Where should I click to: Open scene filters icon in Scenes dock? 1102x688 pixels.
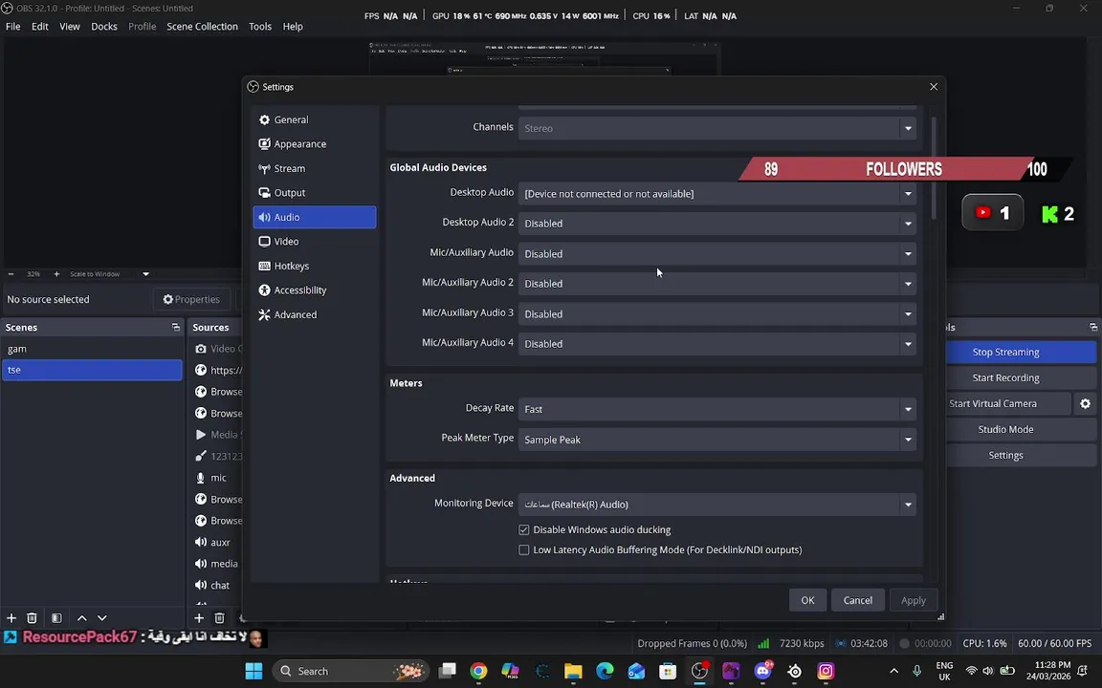pos(56,618)
